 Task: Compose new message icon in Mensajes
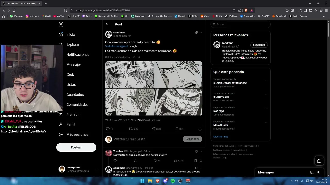(312, 172)
